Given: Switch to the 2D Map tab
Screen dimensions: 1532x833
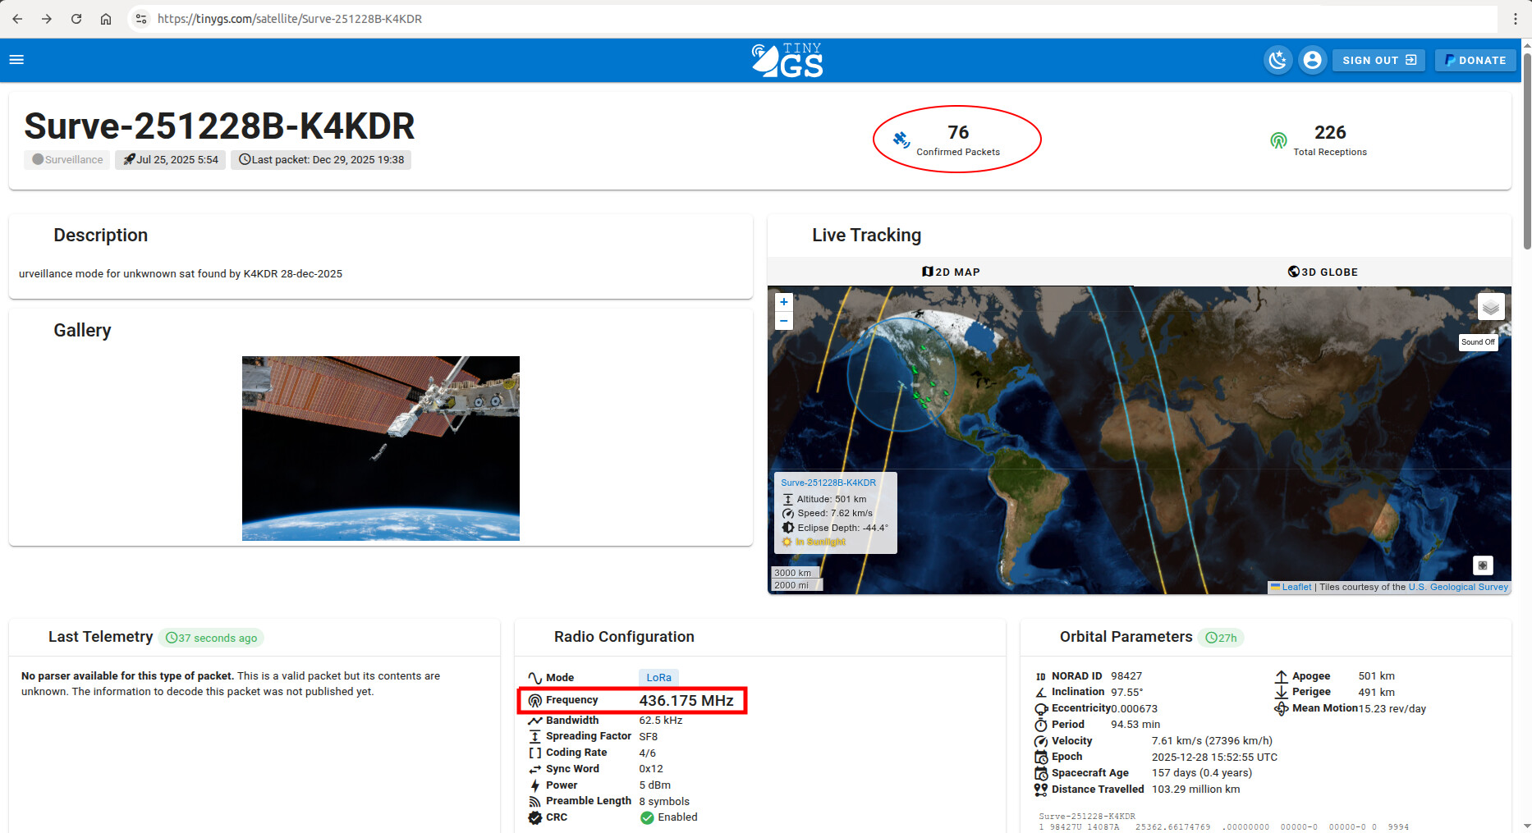Looking at the screenshot, I should [x=951, y=272].
